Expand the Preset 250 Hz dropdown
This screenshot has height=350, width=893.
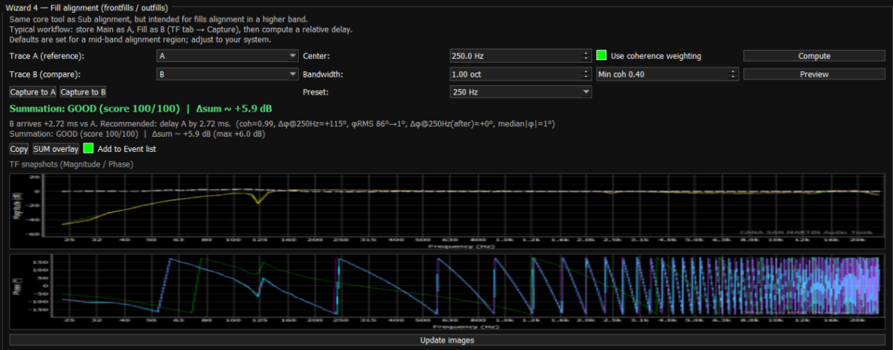(x=520, y=92)
